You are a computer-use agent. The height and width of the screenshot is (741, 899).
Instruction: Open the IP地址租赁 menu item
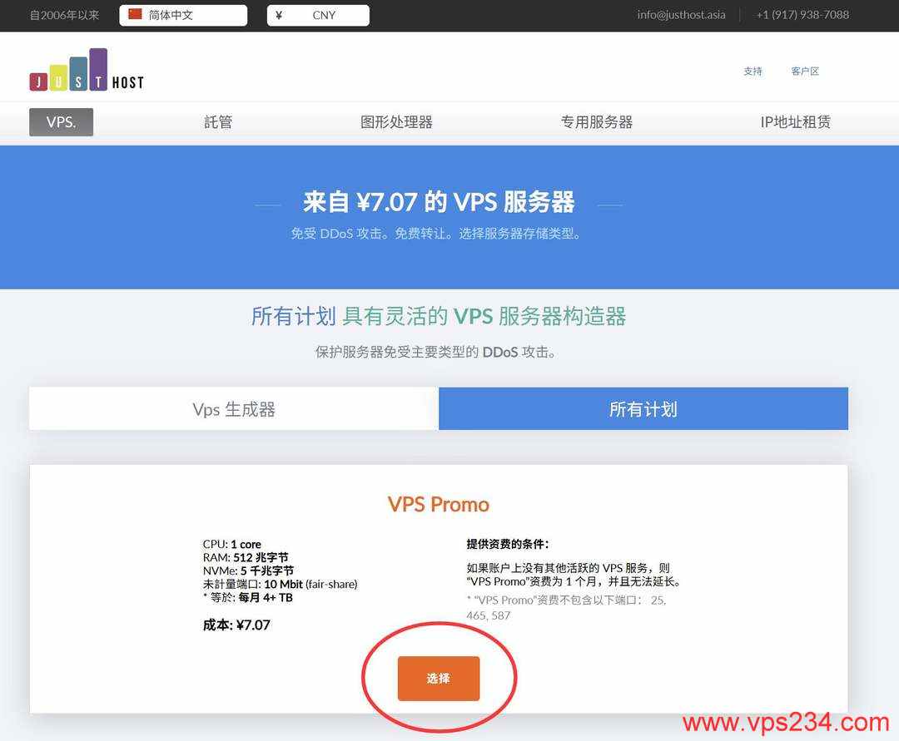(x=795, y=122)
